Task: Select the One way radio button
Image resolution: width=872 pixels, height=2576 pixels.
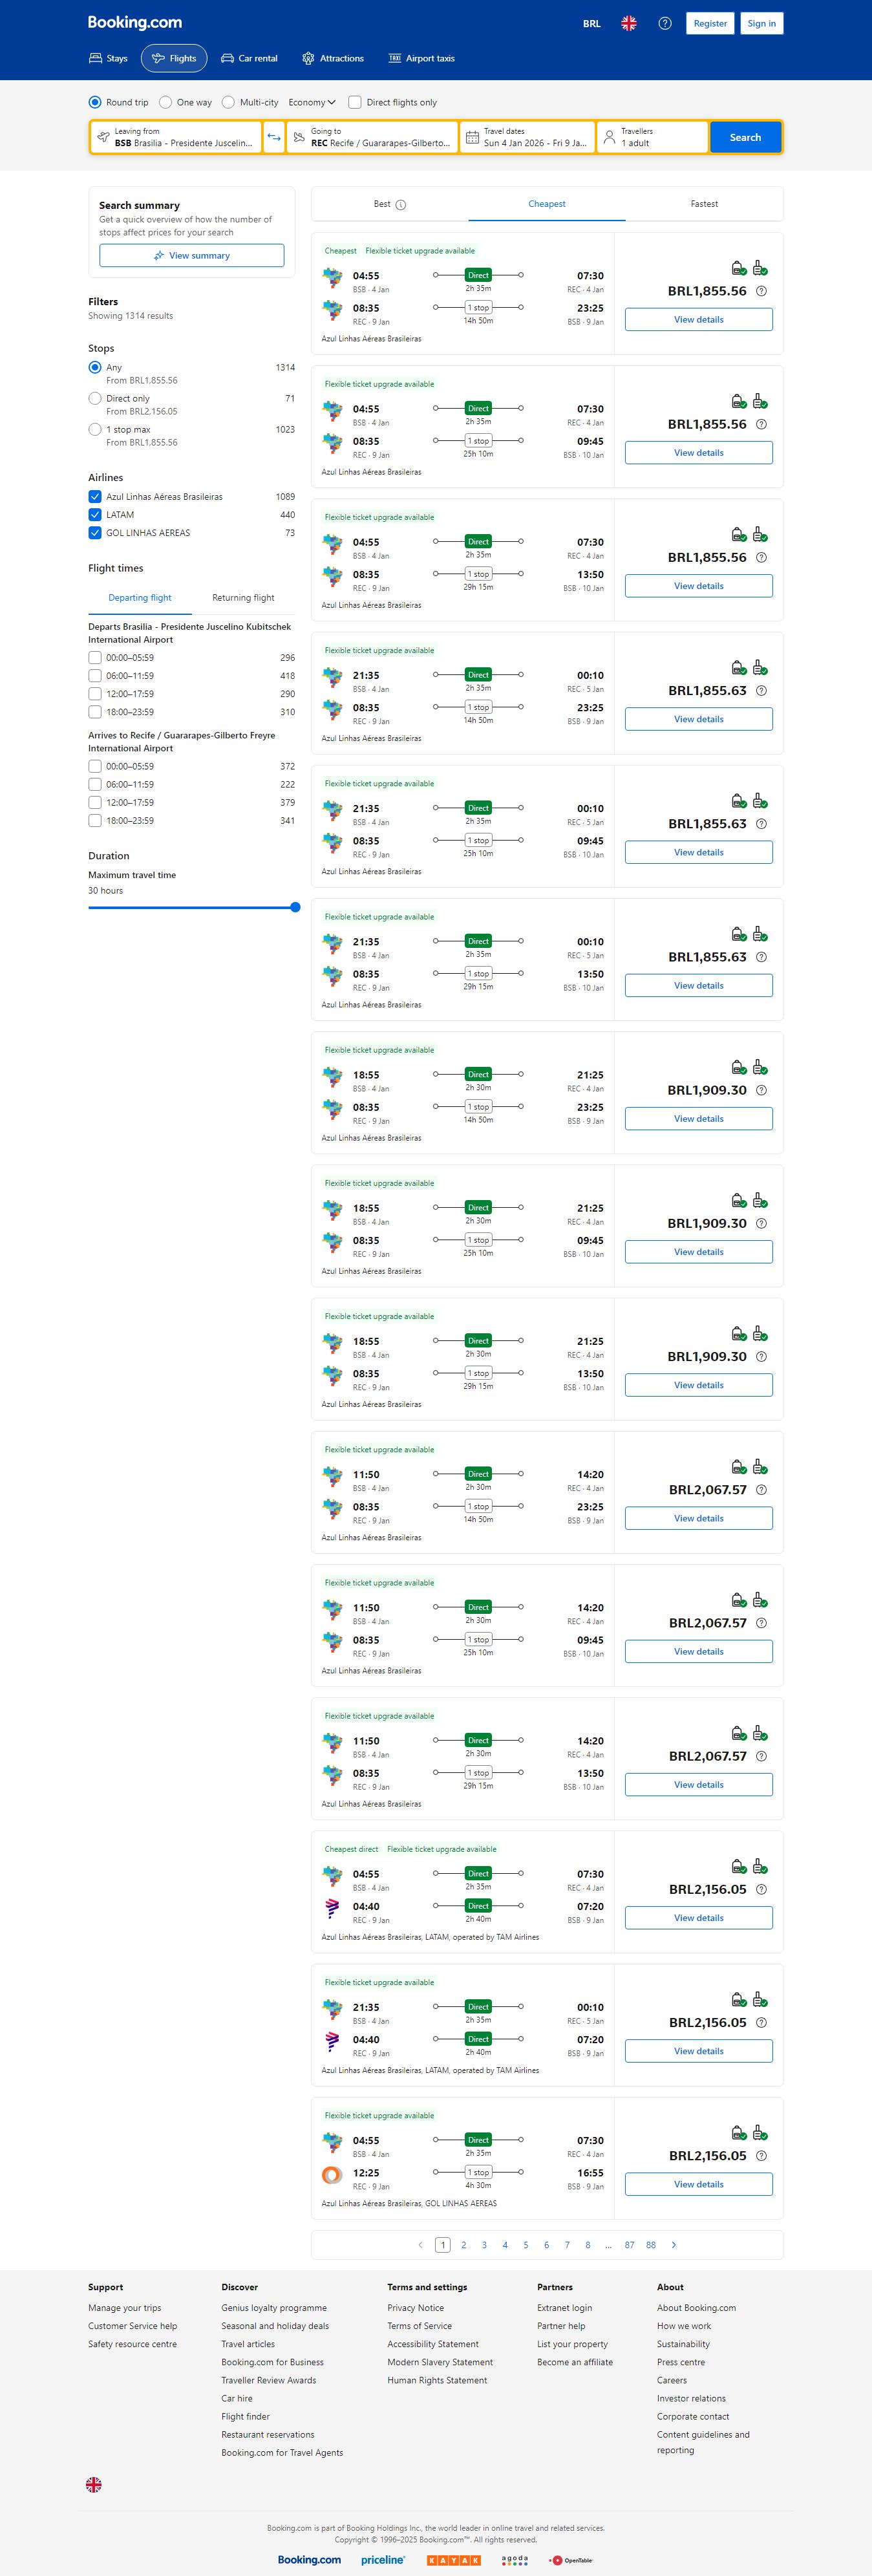Action: 166,102
